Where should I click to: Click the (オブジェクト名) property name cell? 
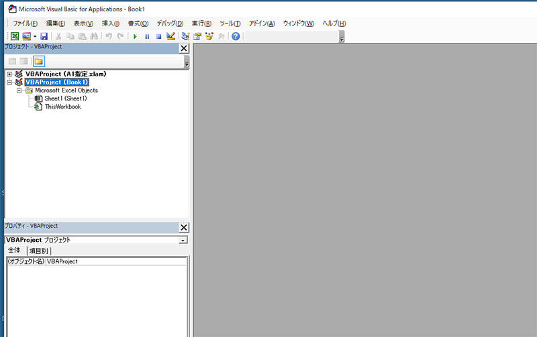pos(26,261)
